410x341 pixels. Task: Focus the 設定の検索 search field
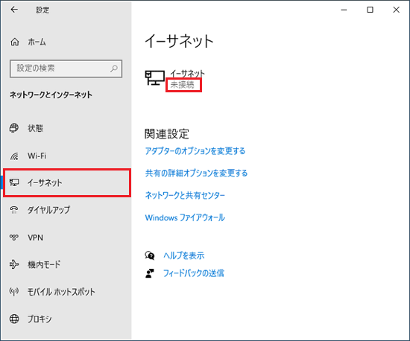tap(66, 68)
